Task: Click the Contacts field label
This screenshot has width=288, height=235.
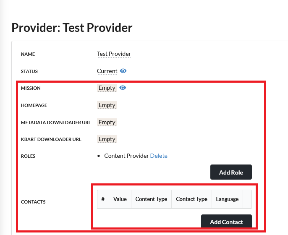Action: point(33,202)
